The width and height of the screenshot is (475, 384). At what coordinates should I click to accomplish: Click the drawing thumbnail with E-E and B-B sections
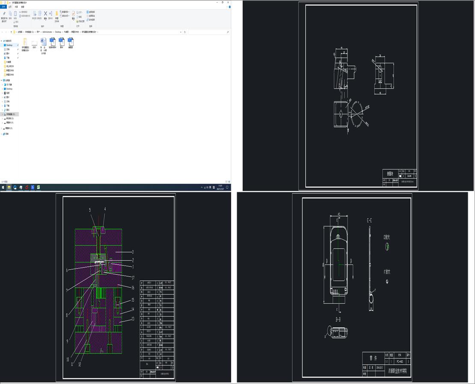click(x=352, y=287)
